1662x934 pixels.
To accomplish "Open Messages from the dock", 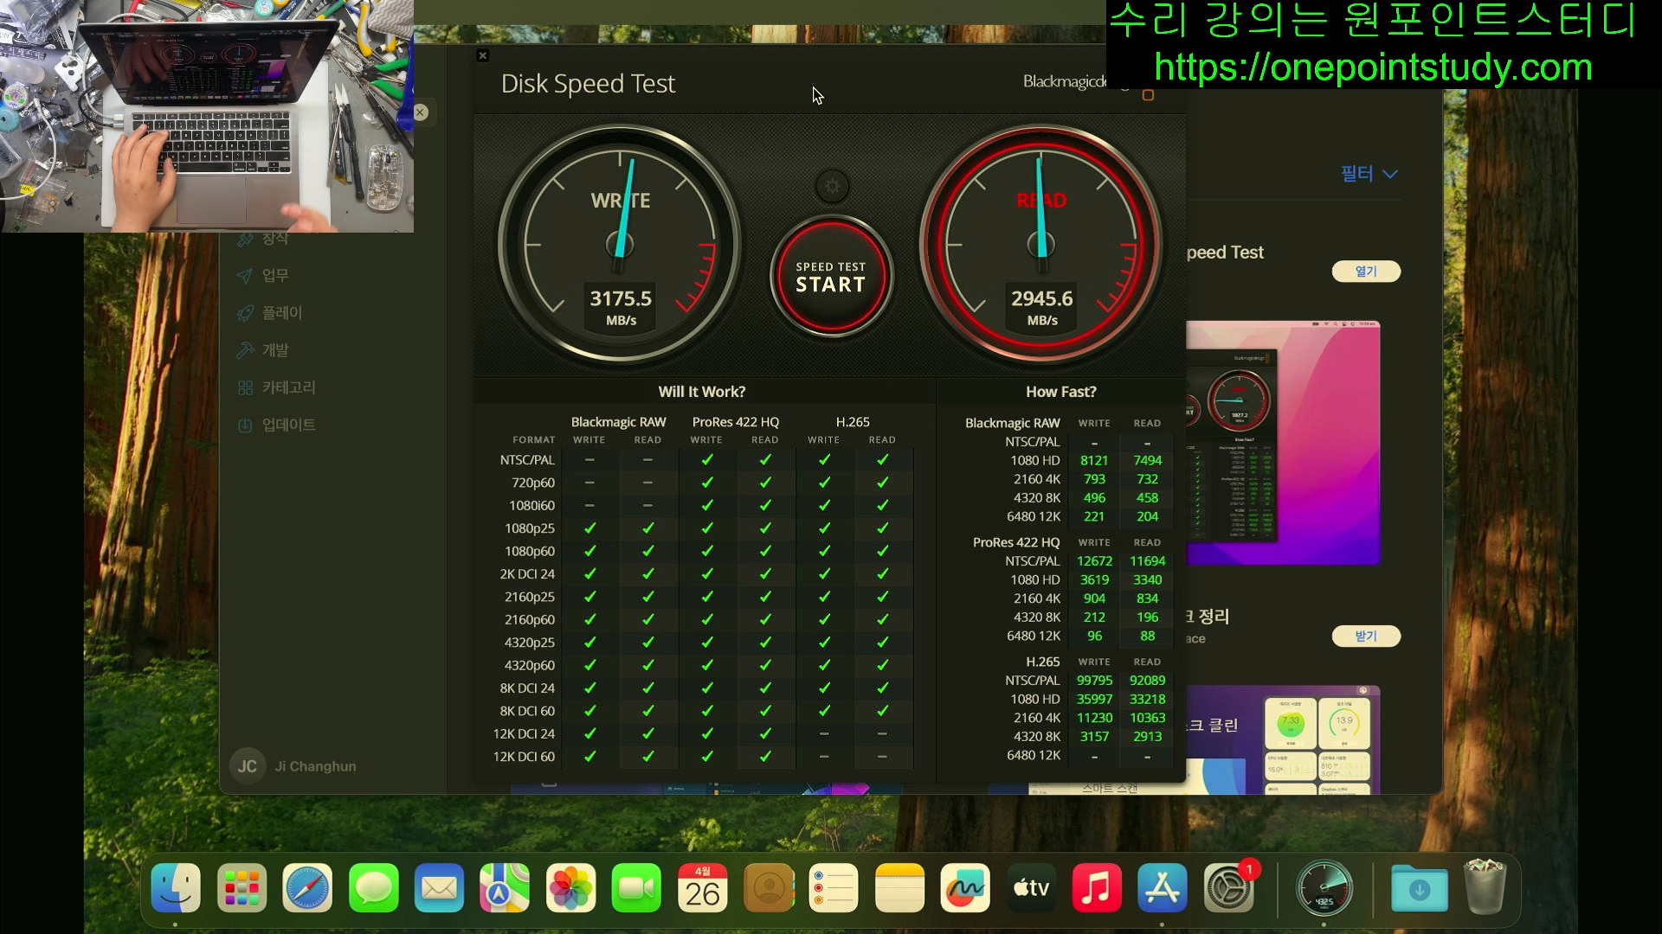I will tap(373, 888).
